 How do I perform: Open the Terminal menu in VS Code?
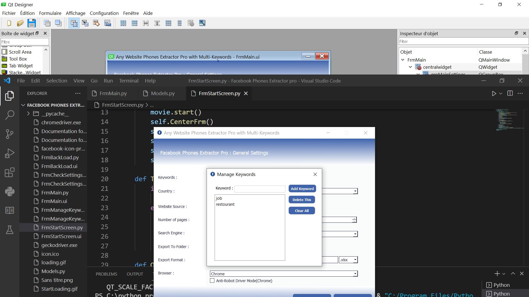pyautogui.click(x=129, y=81)
